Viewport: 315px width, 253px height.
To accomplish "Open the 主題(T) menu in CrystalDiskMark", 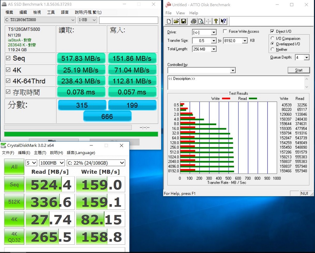I will (x=40, y=152).
